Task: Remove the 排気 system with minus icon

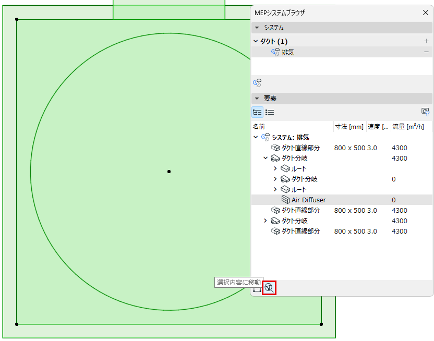Action: coord(426,52)
